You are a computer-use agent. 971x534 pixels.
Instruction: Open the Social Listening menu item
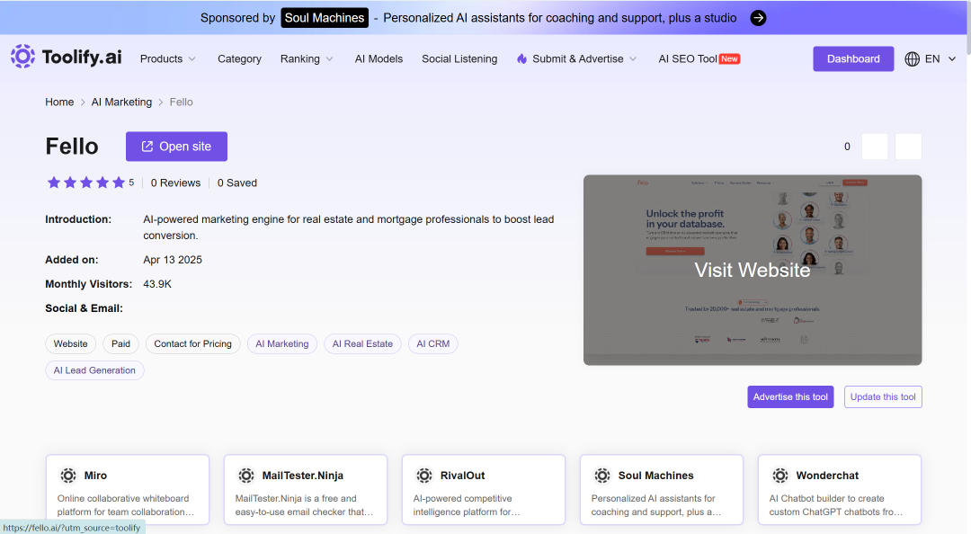coord(459,58)
